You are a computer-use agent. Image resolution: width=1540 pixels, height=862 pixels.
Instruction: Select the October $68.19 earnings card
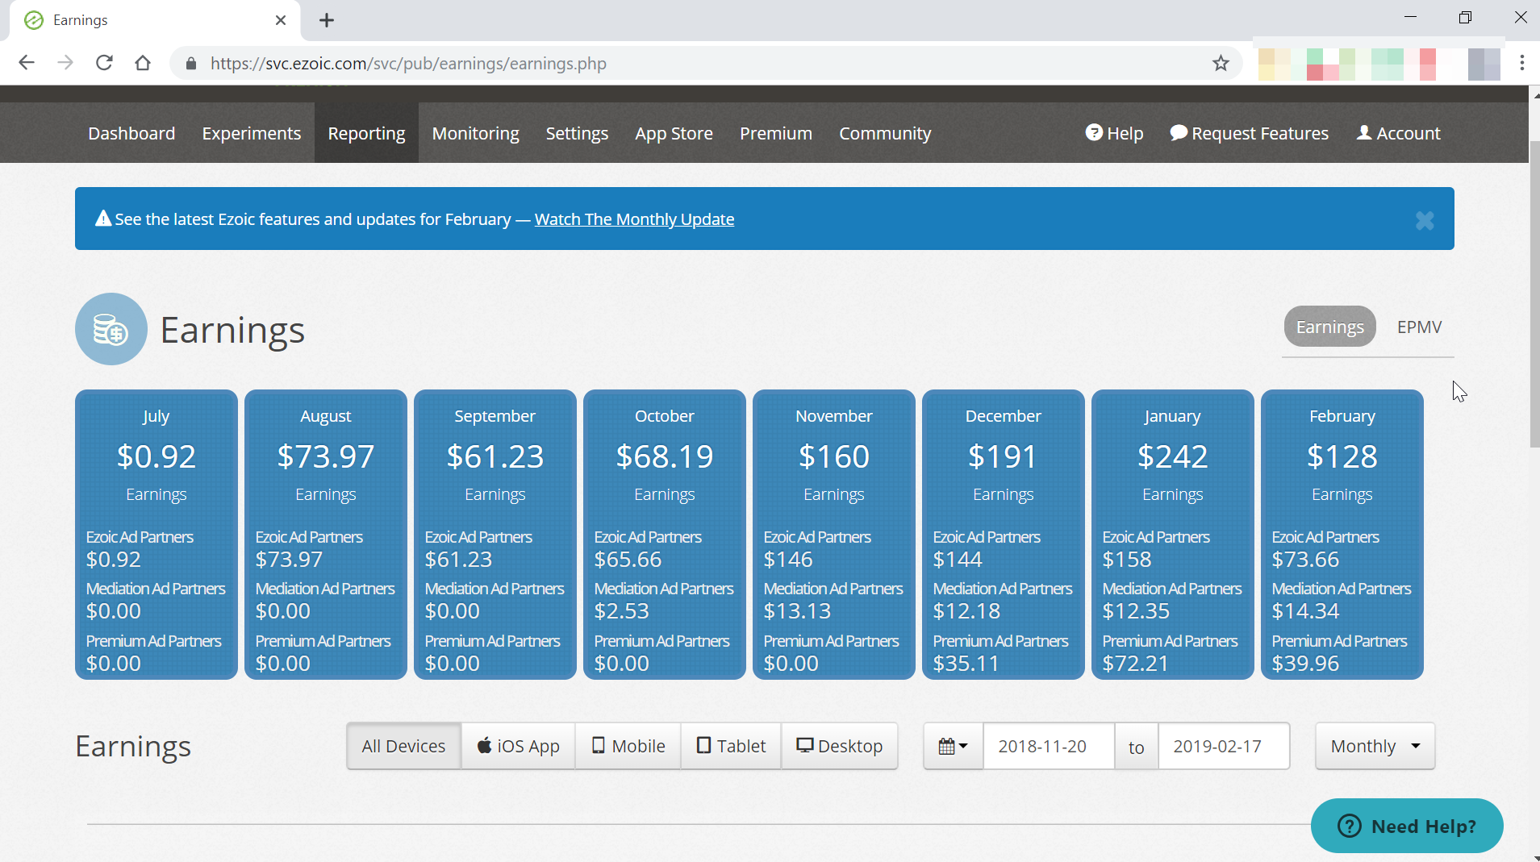click(665, 535)
